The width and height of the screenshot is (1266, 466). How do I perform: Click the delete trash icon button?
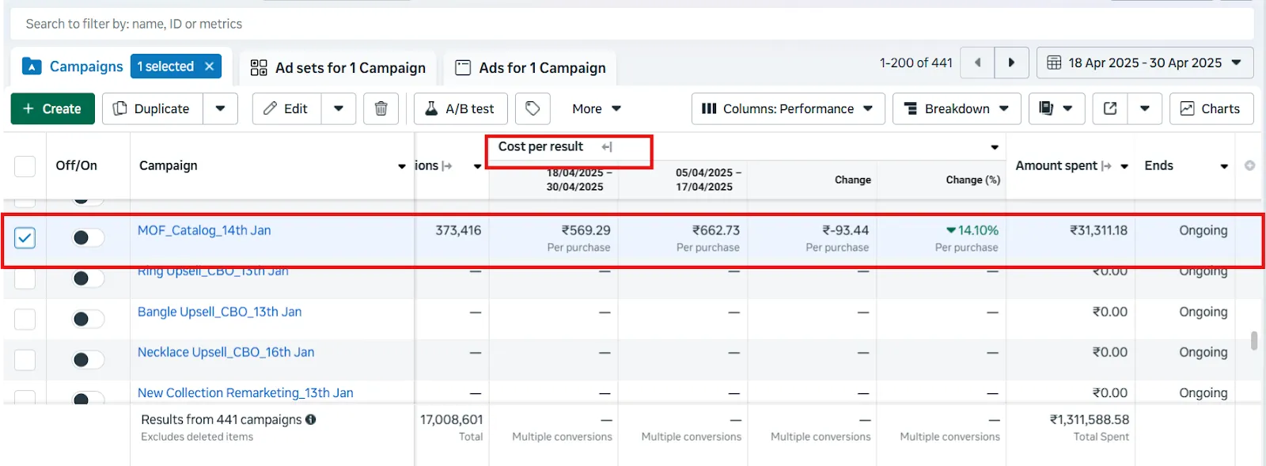[381, 108]
